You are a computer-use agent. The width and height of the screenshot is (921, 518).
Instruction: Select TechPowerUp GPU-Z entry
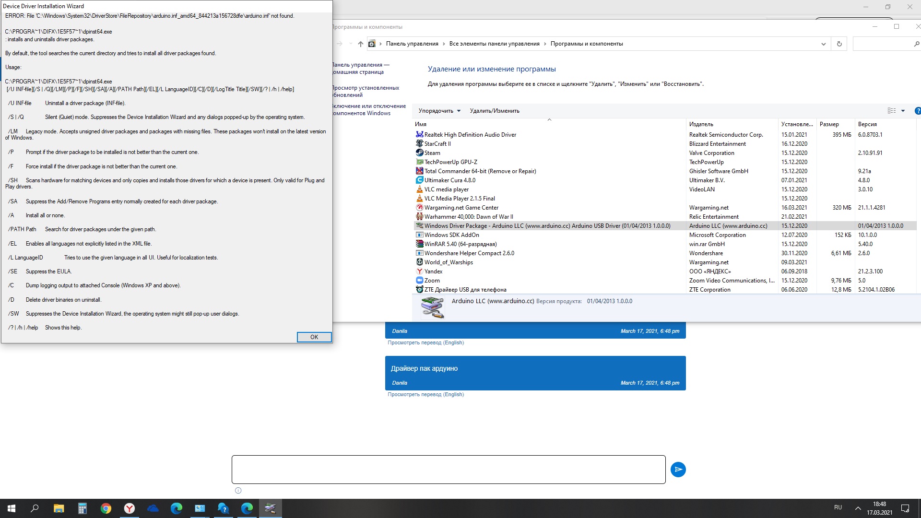tap(665, 162)
